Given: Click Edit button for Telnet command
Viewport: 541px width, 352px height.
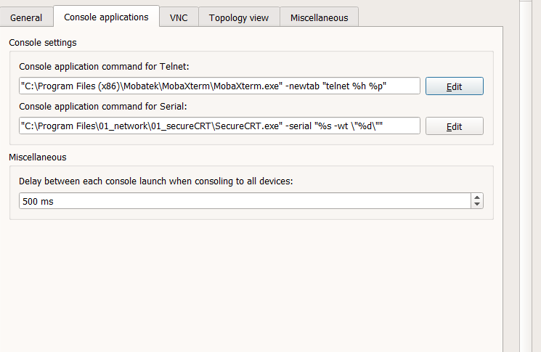Looking at the screenshot, I should 454,86.
